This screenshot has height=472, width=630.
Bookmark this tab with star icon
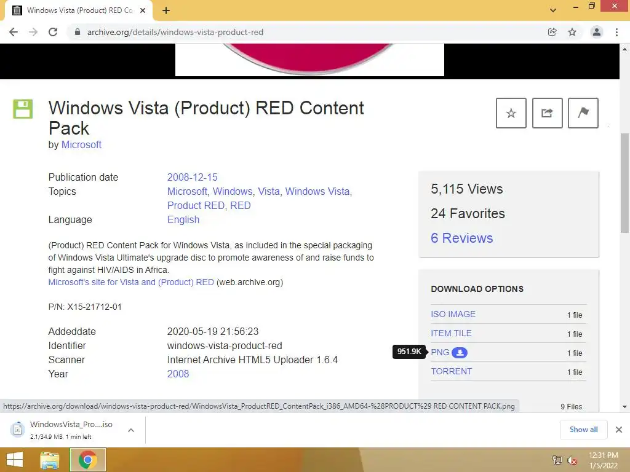(x=572, y=32)
